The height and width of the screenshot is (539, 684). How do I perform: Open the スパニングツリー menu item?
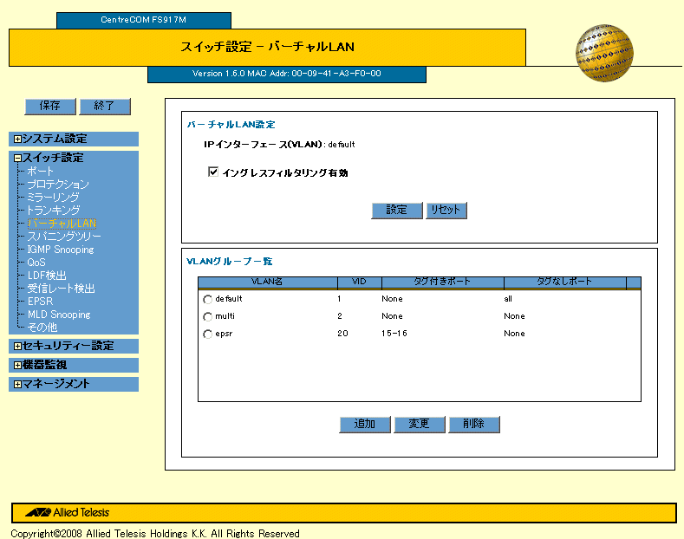coord(63,237)
